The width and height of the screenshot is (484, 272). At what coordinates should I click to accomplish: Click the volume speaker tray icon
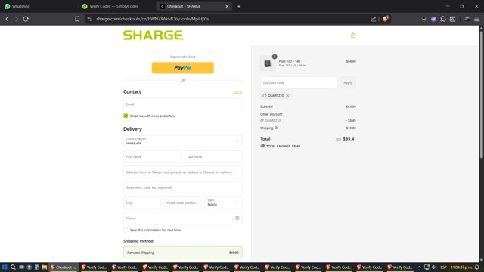pos(433,267)
